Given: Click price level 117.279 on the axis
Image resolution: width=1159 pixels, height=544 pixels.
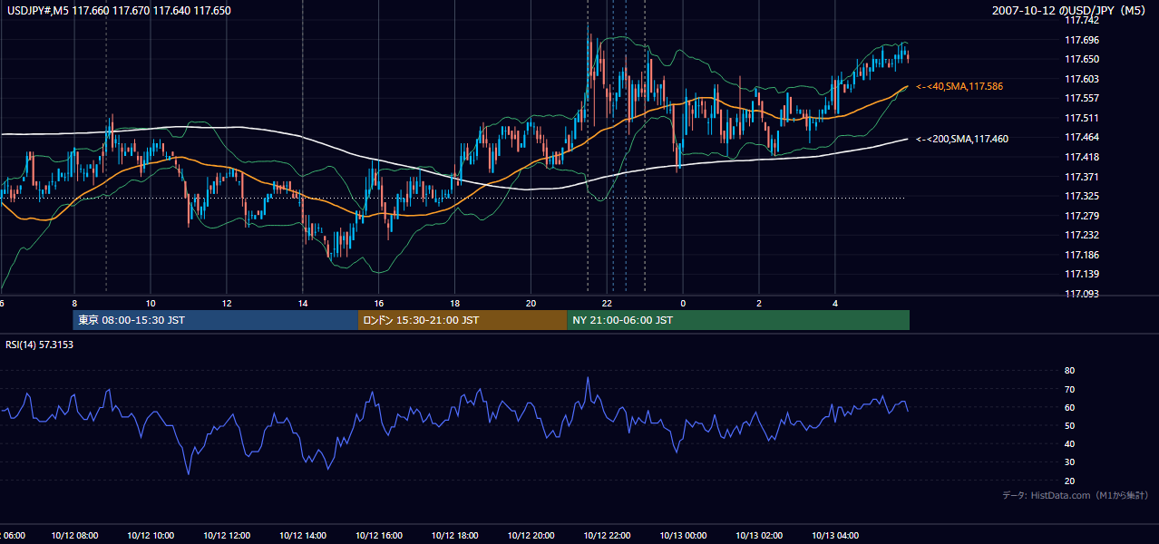Looking at the screenshot, I should [1082, 216].
